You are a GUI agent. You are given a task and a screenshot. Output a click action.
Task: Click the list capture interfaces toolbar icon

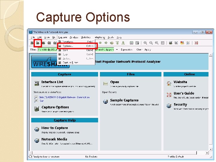pos(32,43)
